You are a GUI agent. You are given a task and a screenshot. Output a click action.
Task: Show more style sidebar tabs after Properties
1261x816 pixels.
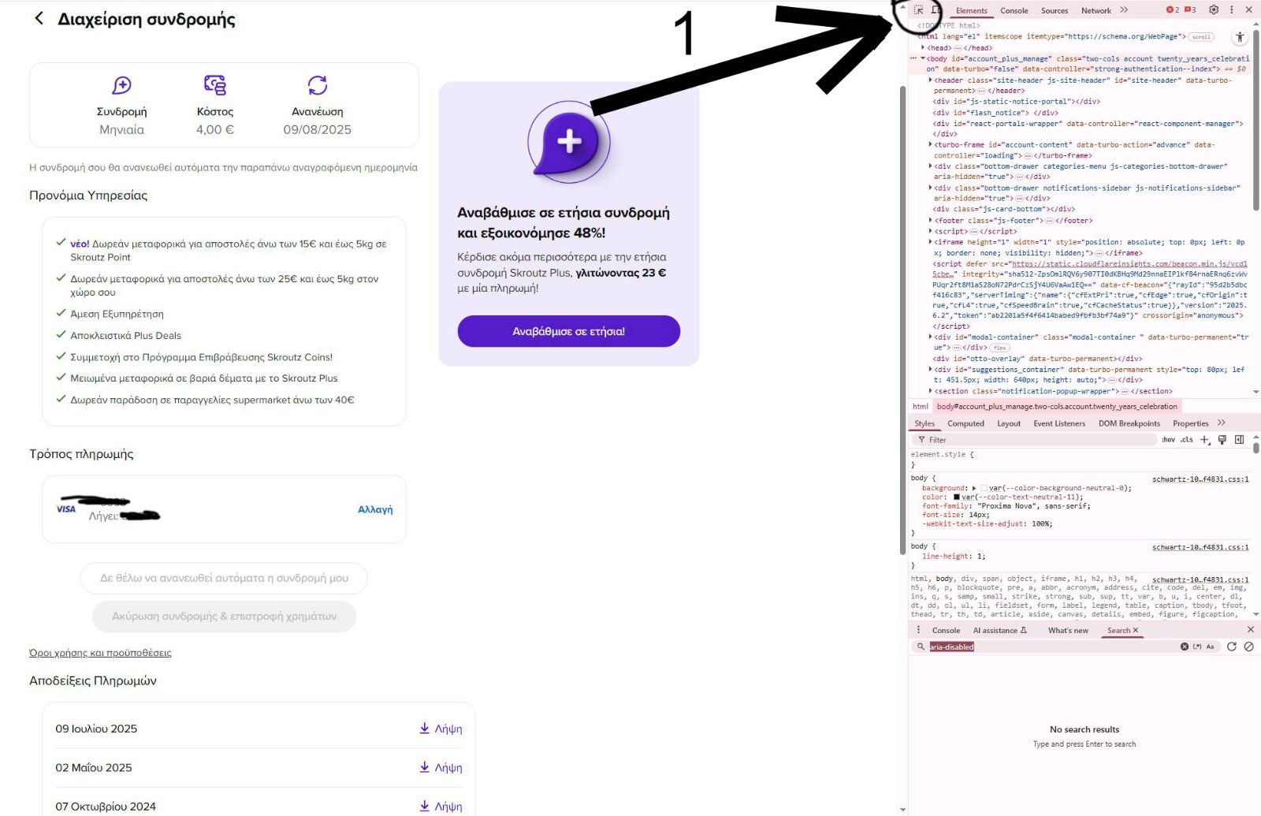coord(1222,423)
